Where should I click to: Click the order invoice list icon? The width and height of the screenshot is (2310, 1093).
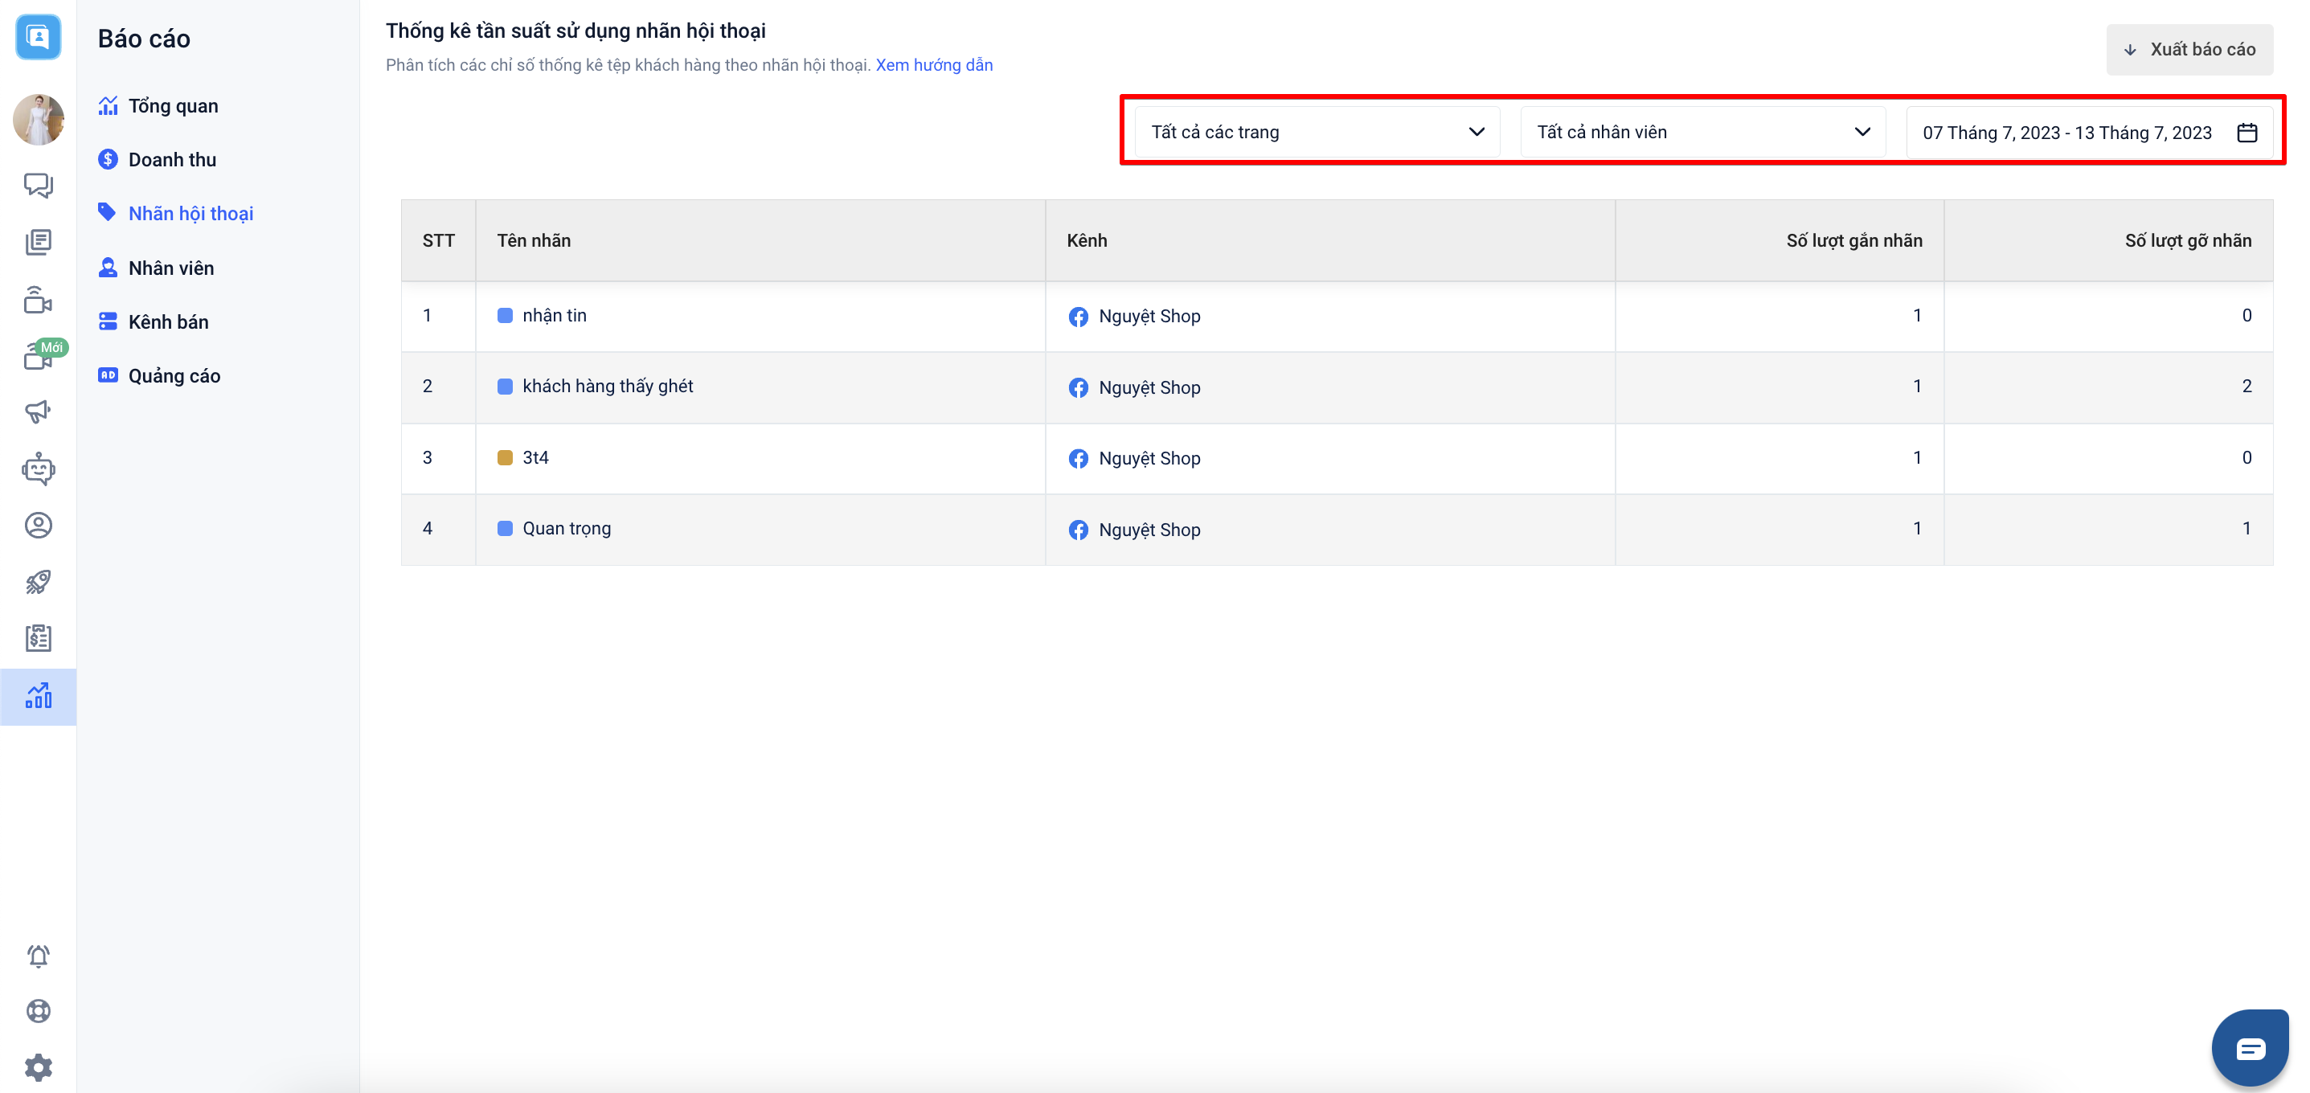click(38, 638)
